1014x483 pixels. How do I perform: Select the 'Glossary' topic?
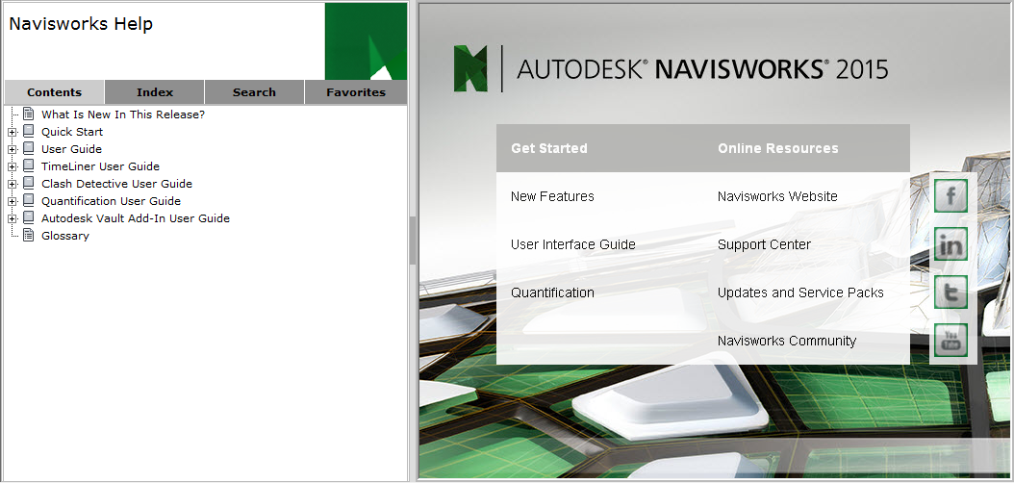64,236
